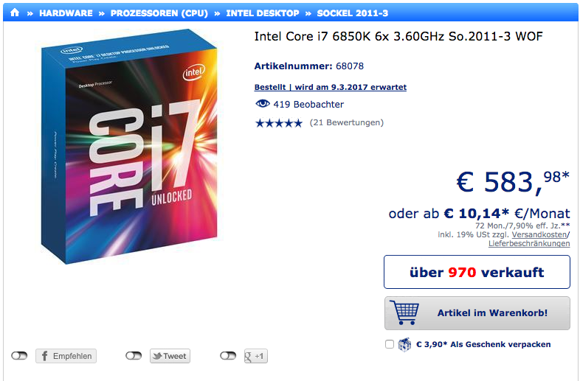The image size is (580, 381).
Task: Open the HARDWARE breadcrumb category
Action: [66, 13]
